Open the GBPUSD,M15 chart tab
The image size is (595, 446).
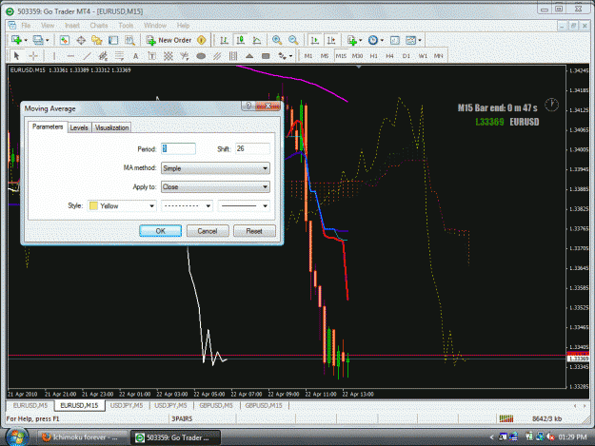[x=264, y=405]
